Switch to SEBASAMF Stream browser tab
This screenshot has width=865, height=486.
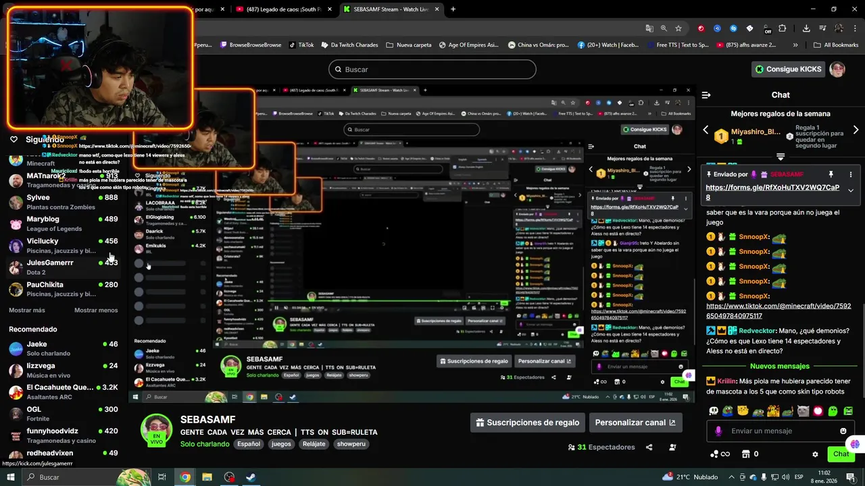(x=391, y=9)
